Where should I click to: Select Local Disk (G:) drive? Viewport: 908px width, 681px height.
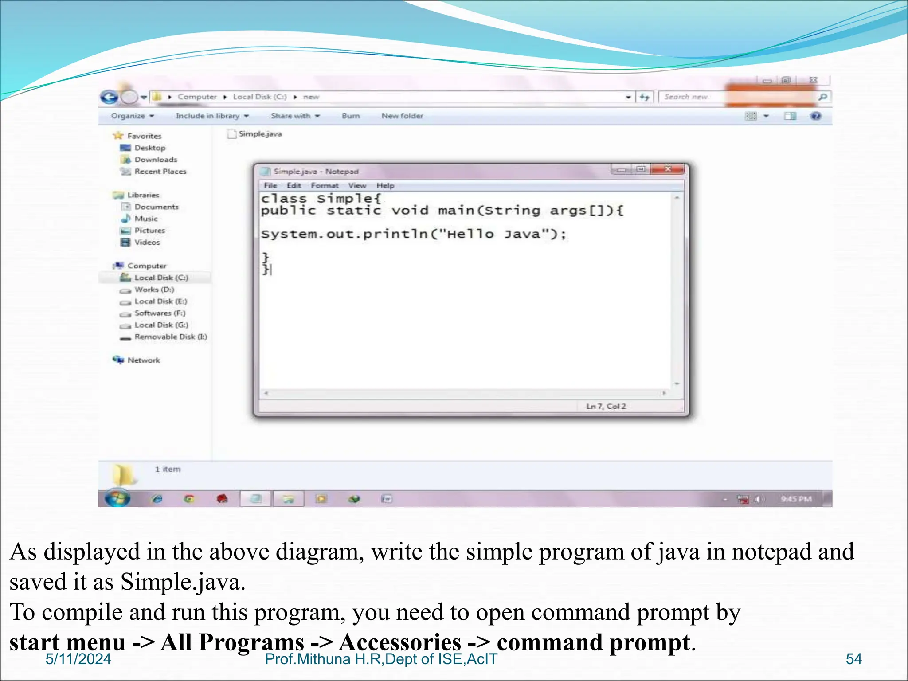[x=154, y=325]
